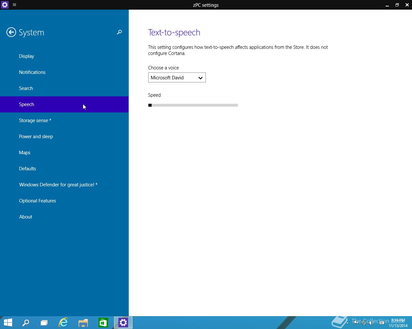Open the search magnifier in System panel
Screen dimensions: 412x329
click(x=119, y=32)
